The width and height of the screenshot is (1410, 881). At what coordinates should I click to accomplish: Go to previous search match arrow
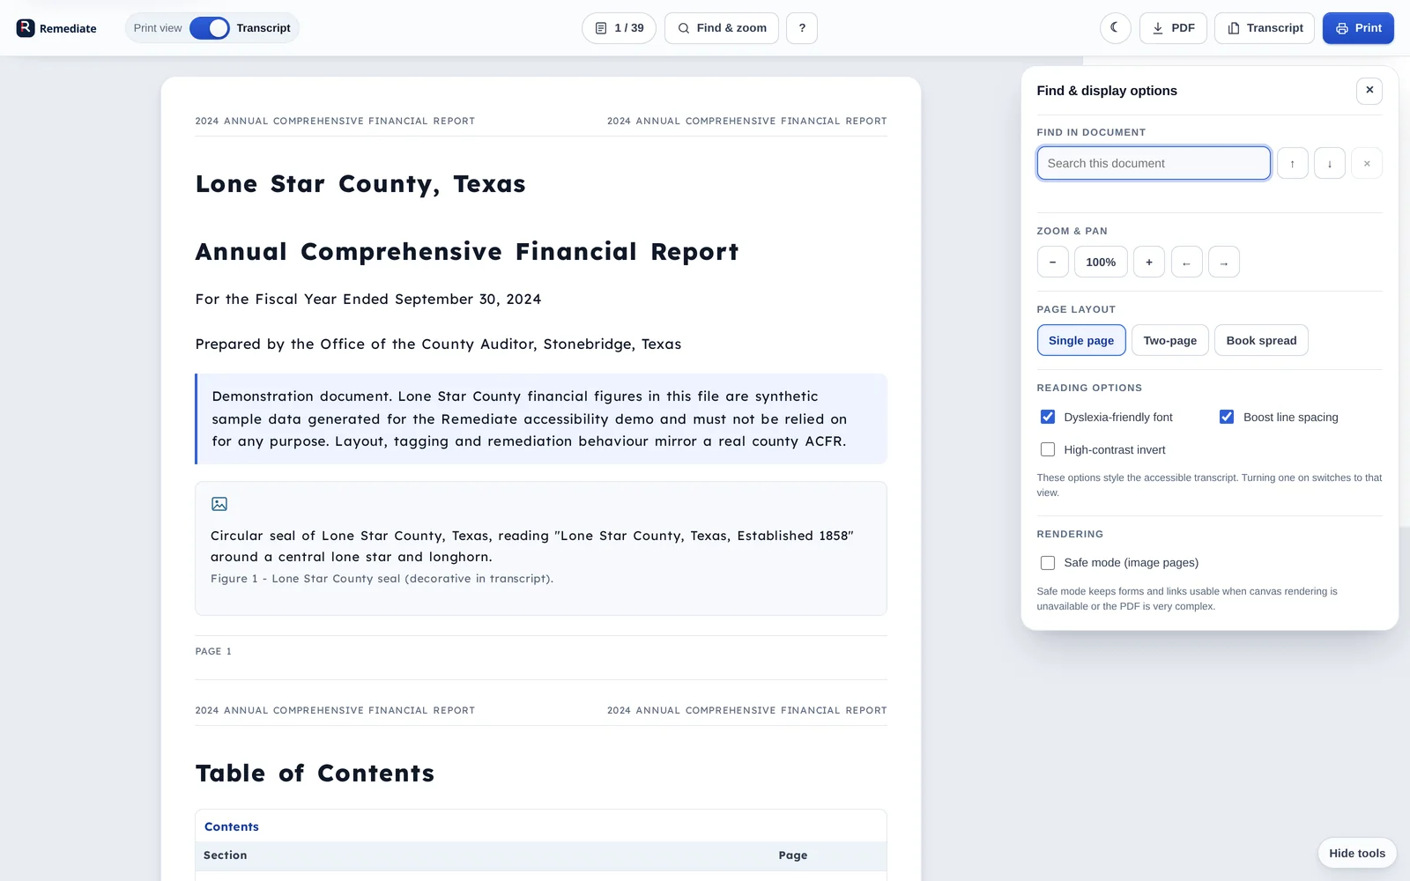point(1293,163)
